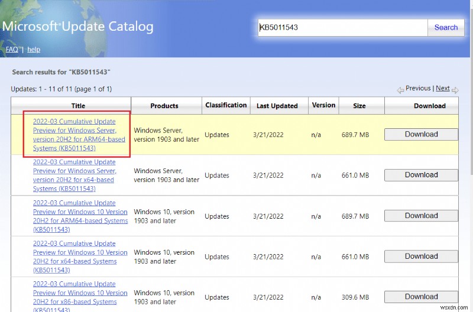Download the Windows 10 x64-based update

421,257
